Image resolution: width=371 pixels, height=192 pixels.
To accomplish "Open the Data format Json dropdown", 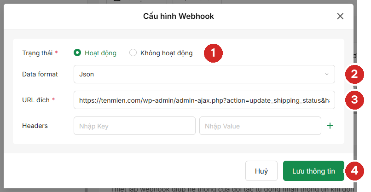I will tap(204, 74).
